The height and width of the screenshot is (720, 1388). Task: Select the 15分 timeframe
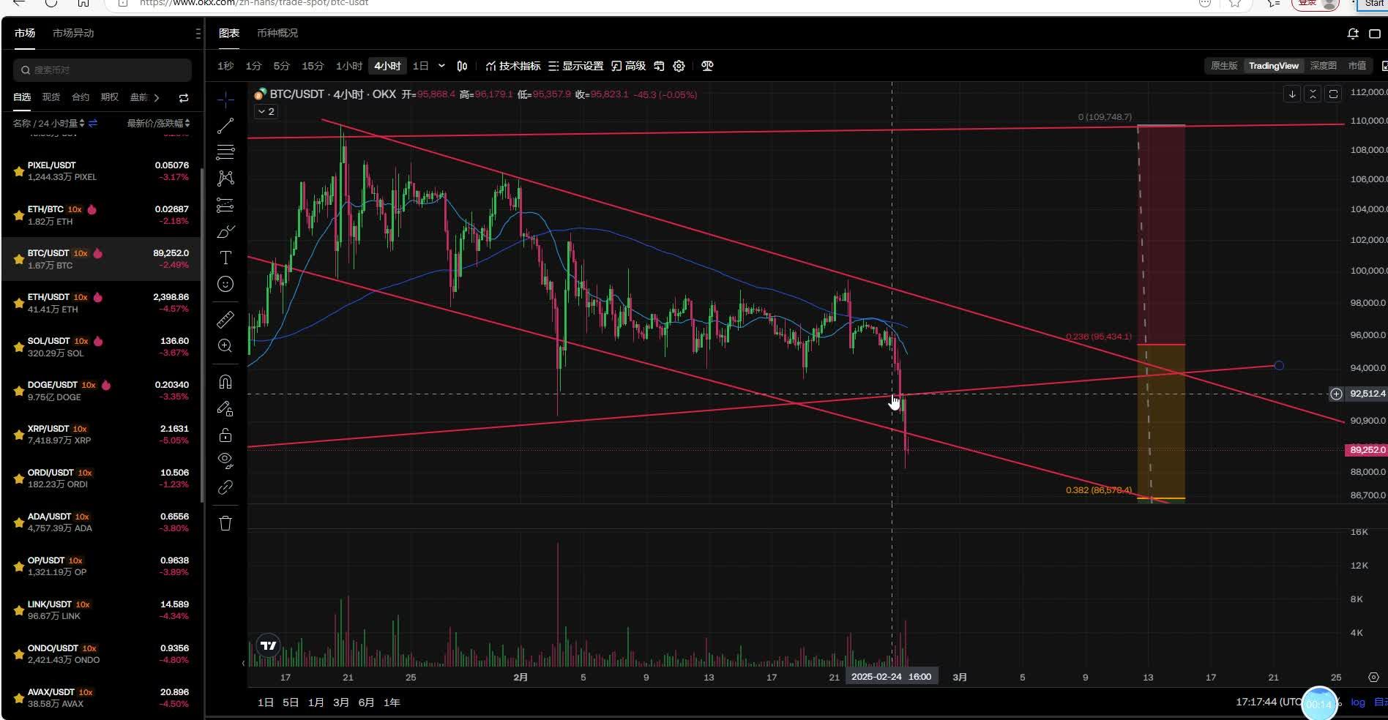coord(313,66)
